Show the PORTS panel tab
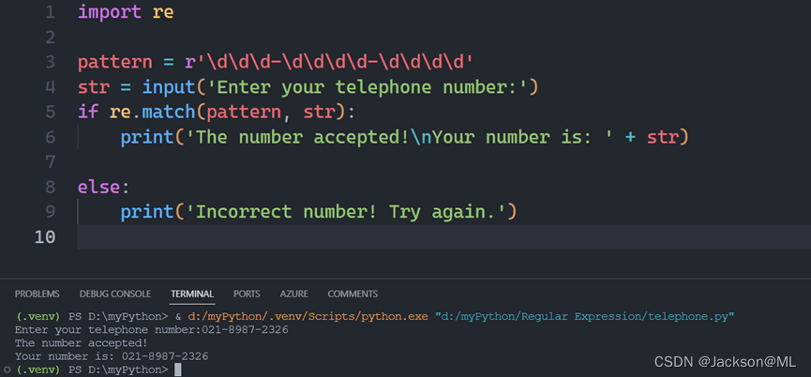 (x=247, y=294)
